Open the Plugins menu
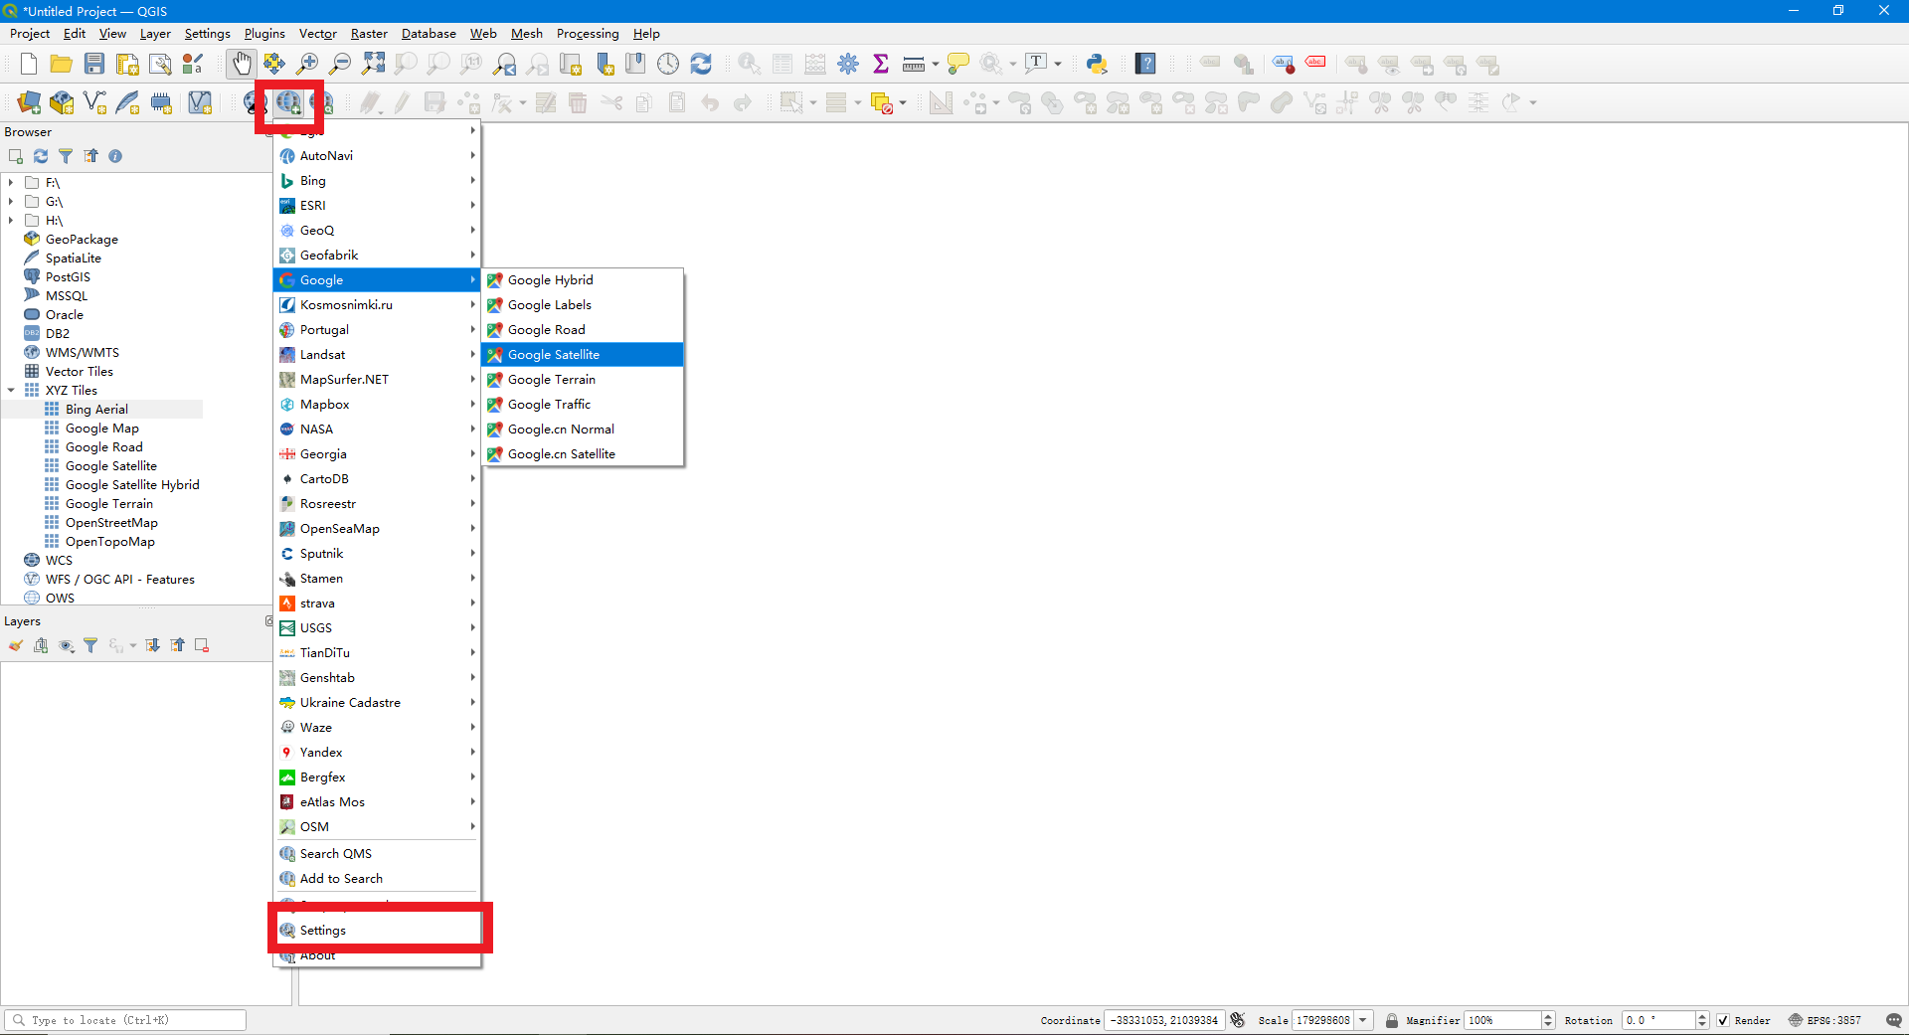This screenshot has height=1035, width=1909. pos(264,34)
